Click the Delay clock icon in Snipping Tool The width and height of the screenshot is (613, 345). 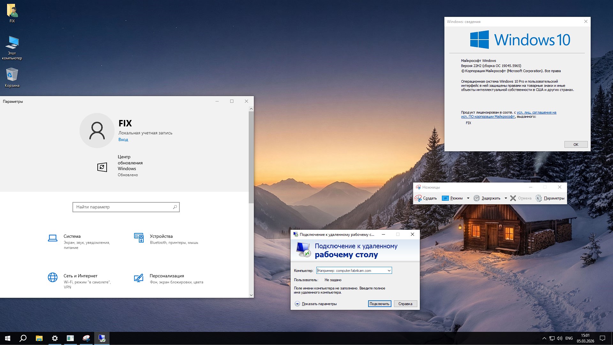point(476,198)
